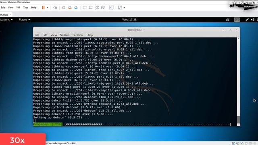
Task: Click the terminal vertical scrollbar thumb
Action: tap(238, 120)
